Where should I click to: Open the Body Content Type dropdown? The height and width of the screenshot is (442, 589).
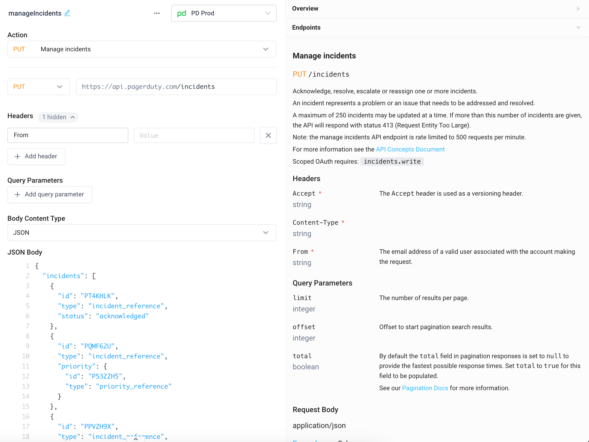(x=265, y=233)
